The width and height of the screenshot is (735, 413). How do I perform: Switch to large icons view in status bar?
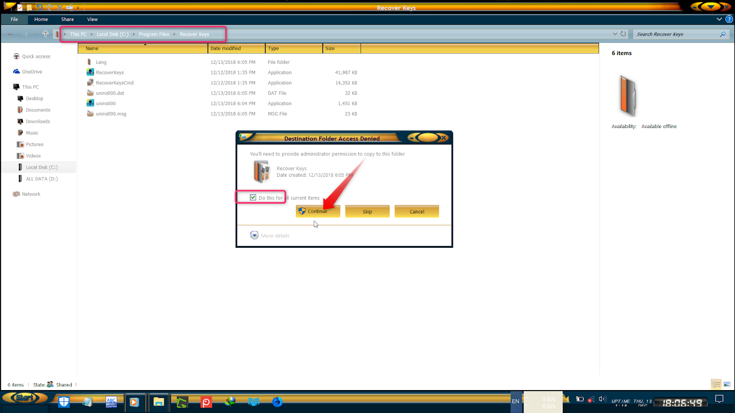coord(727,384)
